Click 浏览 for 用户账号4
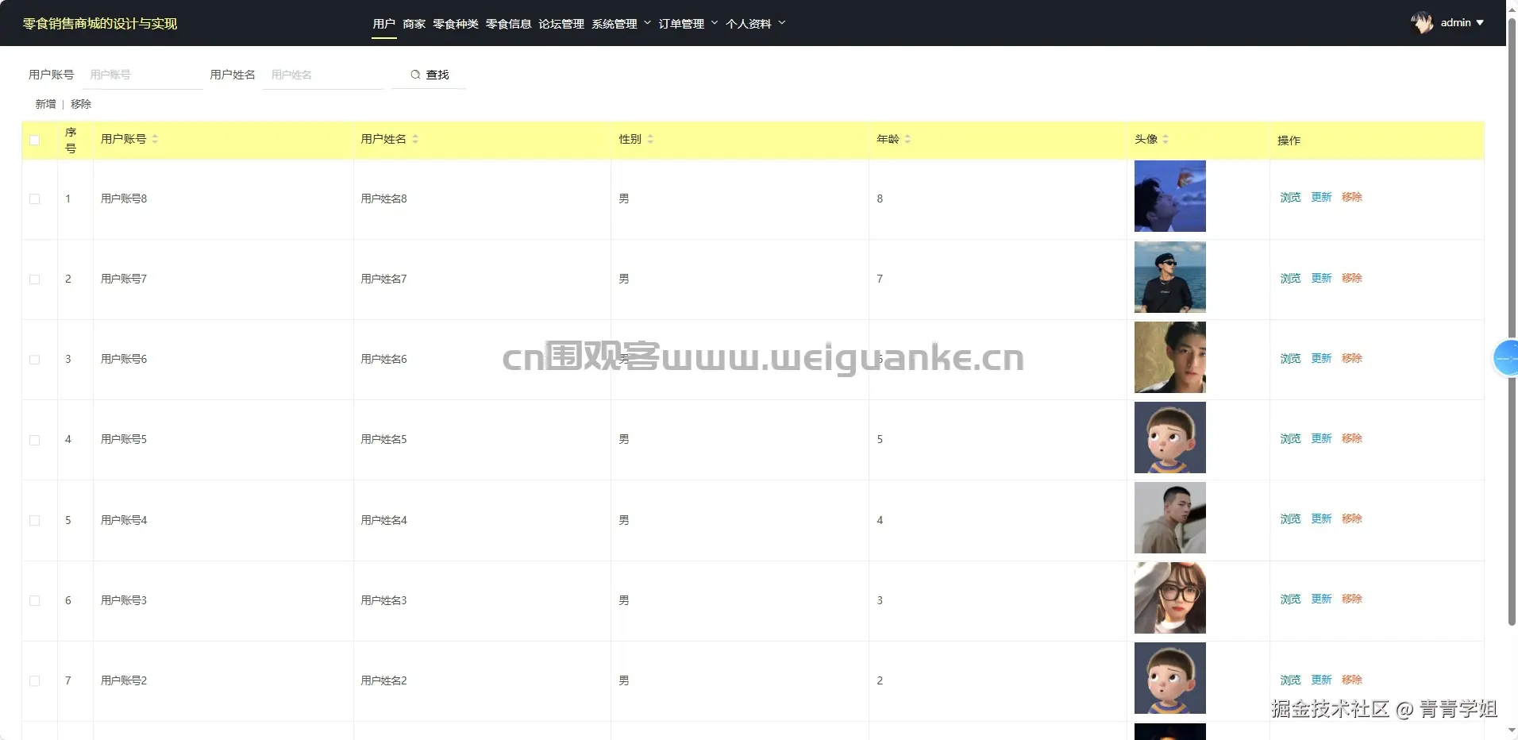Screen dimensions: 1518x740 pyautogui.click(x=1290, y=518)
